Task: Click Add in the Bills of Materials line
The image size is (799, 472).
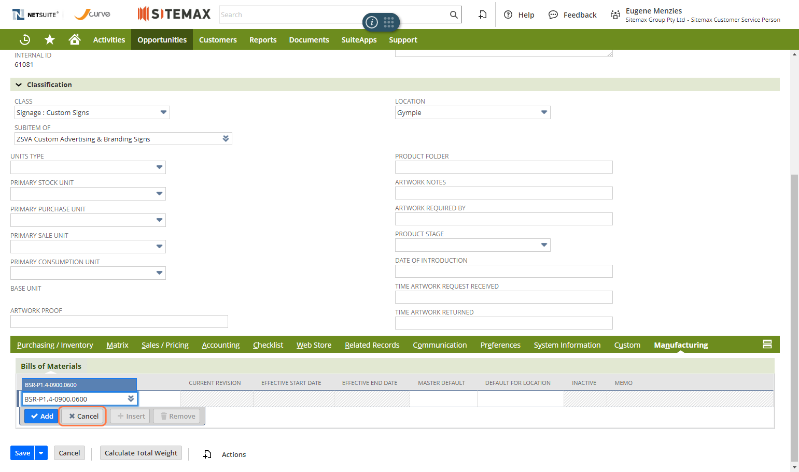Action: [41, 416]
